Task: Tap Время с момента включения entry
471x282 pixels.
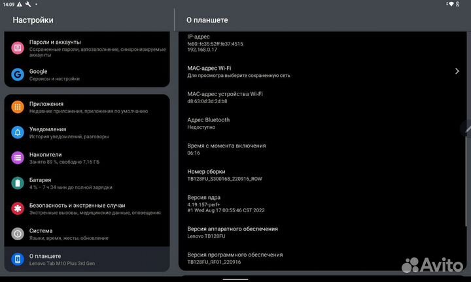Action: click(x=323, y=149)
